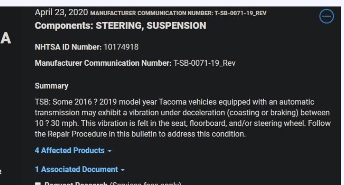
Task: Click the partial digit at bottom-left edge
Action: [0, 172]
